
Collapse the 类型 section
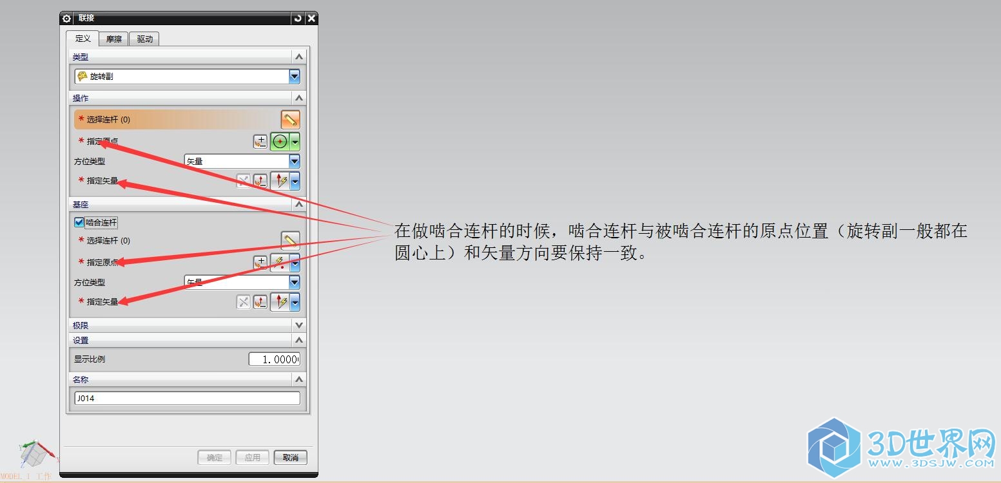298,57
